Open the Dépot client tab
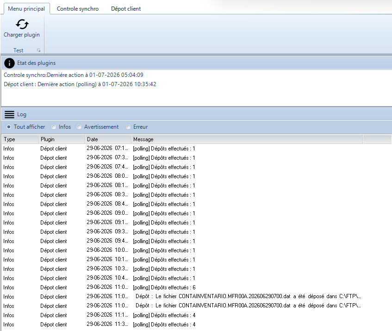 (126, 9)
